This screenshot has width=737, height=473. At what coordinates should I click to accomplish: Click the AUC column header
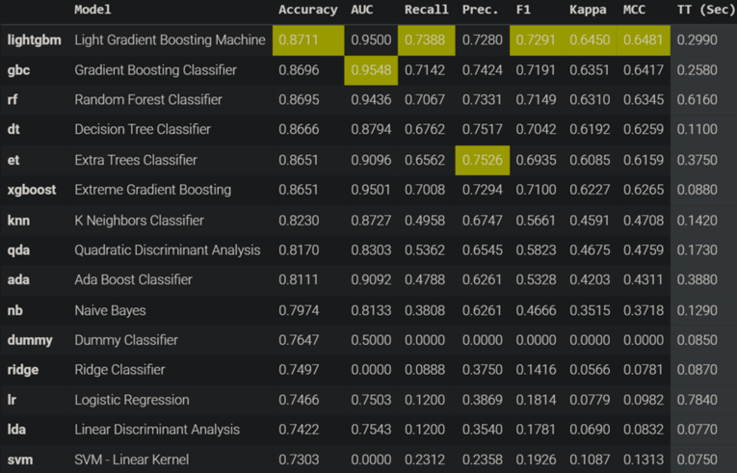coord(362,10)
